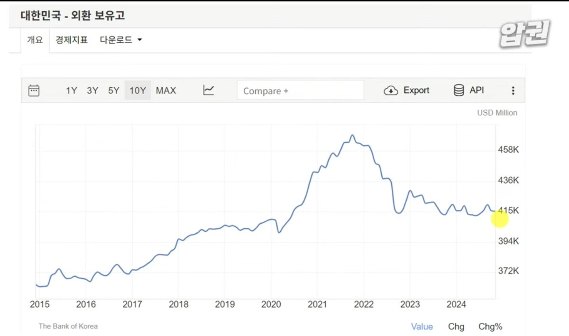Switch to the 경제지표 tab
569x336 pixels.
coord(72,40)
